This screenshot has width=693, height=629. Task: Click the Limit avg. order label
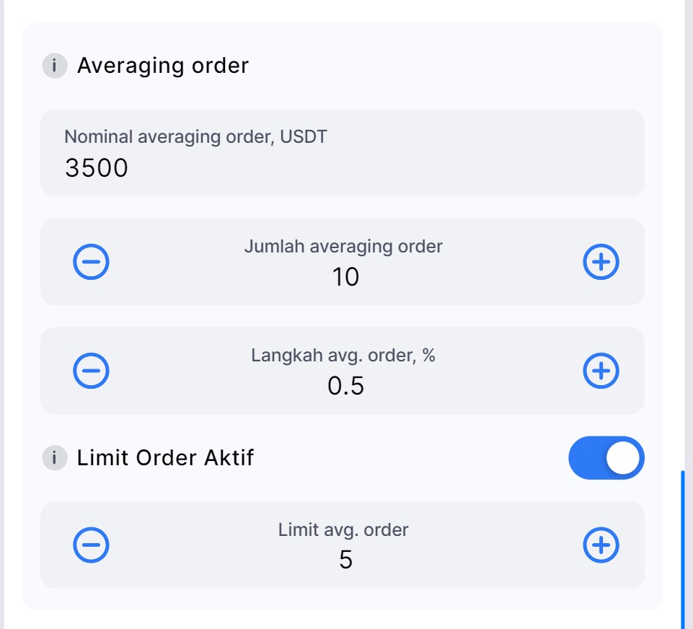click(343, 530)
